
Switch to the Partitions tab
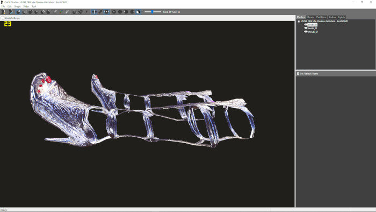pos(321,17)
